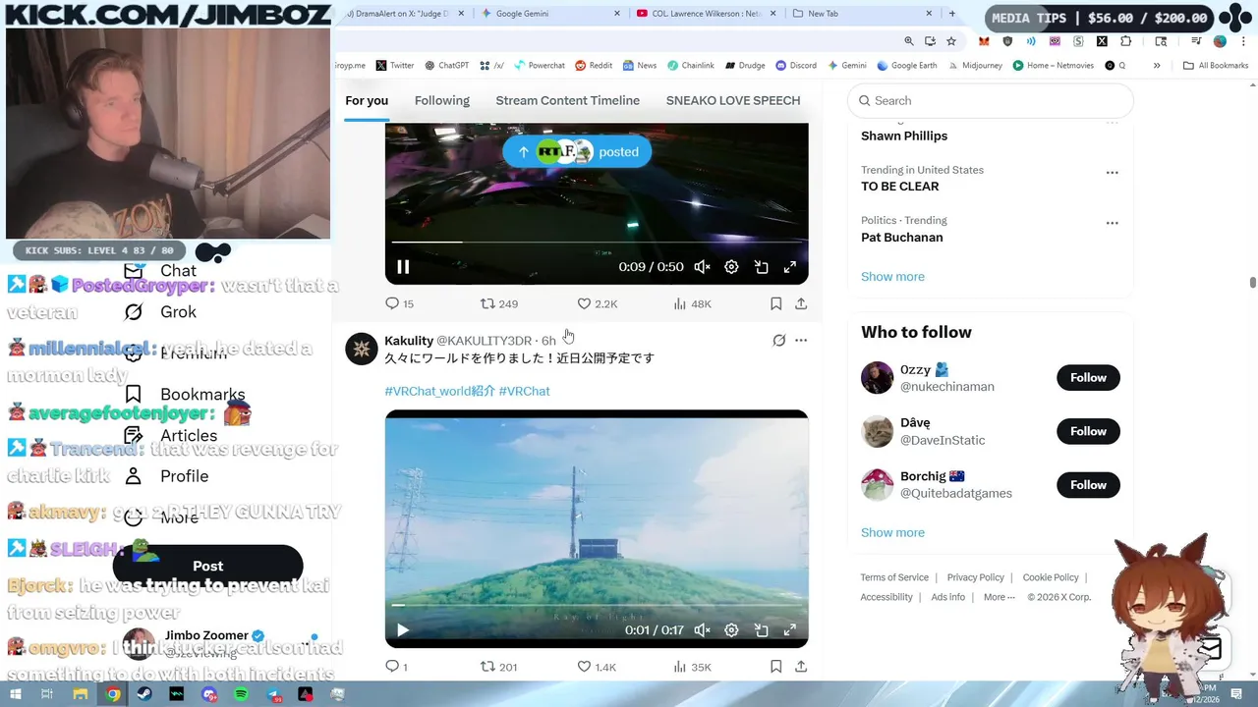Open the SNEAKO LOVE SPEECH tab
Screen dimensions: 1258x707
point(733,100)
